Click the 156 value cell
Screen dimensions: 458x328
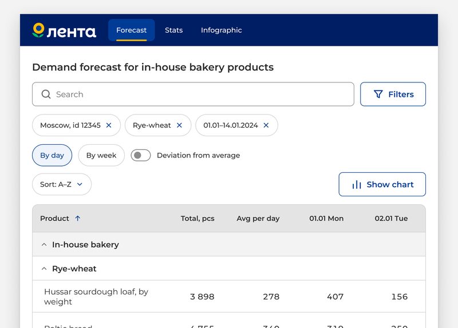click(x=399, y=297)
